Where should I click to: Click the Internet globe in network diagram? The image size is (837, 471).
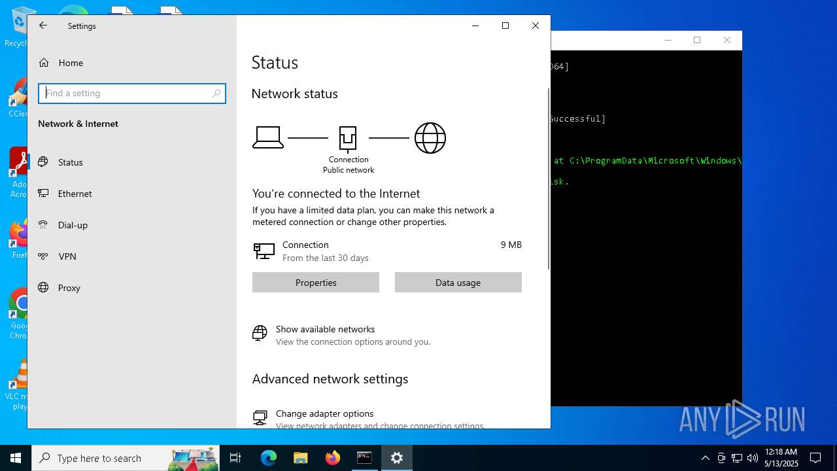tap(430, 138)
